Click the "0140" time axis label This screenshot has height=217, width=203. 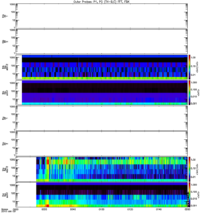click(159, 209)
